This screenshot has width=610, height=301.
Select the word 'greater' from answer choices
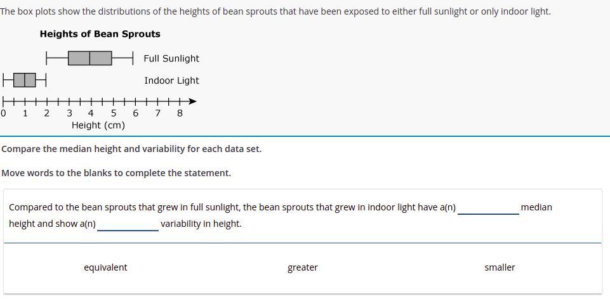(x=303, y=267)
